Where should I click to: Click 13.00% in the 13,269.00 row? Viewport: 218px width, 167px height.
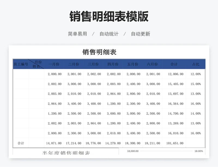point(196,123)
